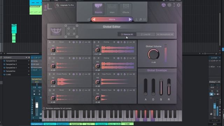Toggle the power button for source B
The width and height of the screenshot is (224, 126).
tap(118, 42)
